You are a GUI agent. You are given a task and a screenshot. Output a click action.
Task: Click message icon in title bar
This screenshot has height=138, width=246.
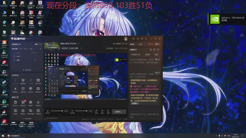point(133,39)
